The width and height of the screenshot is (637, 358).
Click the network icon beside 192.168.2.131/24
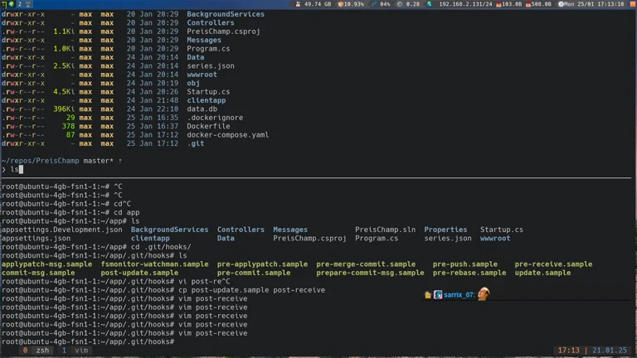432,4
